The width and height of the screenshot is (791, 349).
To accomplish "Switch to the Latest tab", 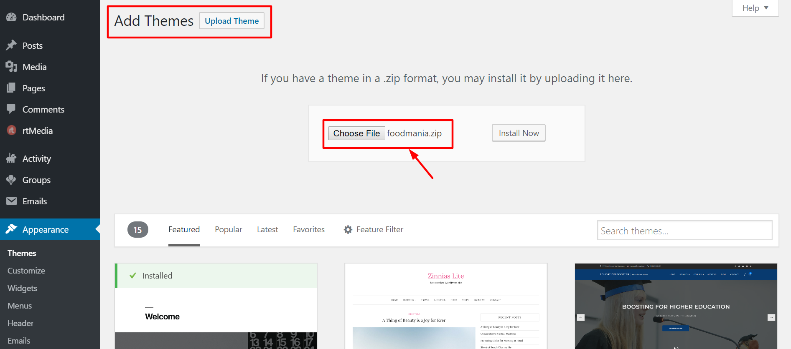I will pos(267,229).
